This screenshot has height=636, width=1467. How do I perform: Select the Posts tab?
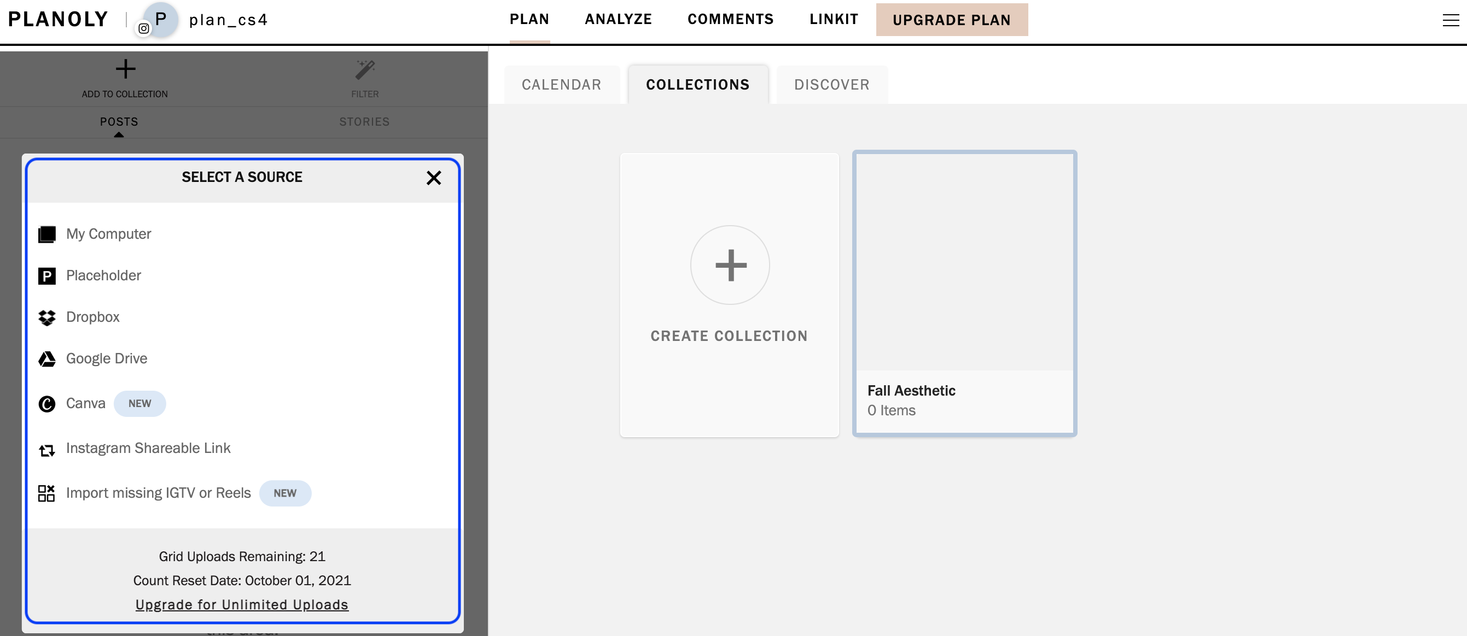pyautogui.click(x=119, y=122)
